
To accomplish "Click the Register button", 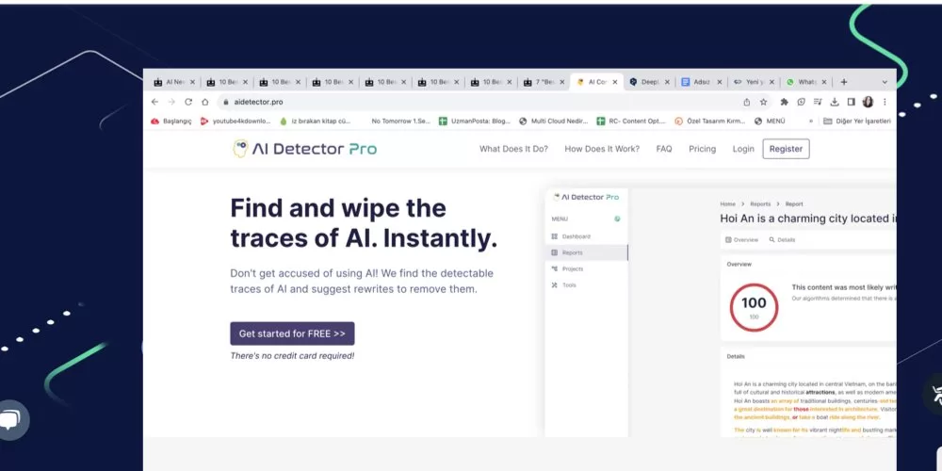I will tap(786, 149).
